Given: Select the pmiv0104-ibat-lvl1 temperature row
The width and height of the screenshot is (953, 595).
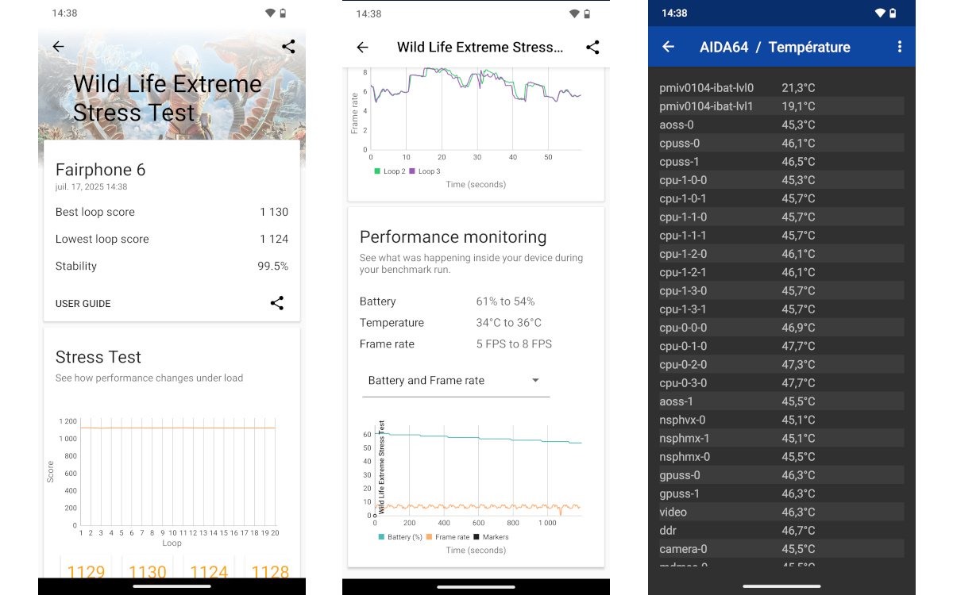Looking at the screenshot, I should [781, 106].
